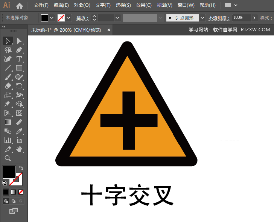The height and width of the screenshot is (222, 274).
Task: Open the 编辑(E) menu
Action: [61, 5]
